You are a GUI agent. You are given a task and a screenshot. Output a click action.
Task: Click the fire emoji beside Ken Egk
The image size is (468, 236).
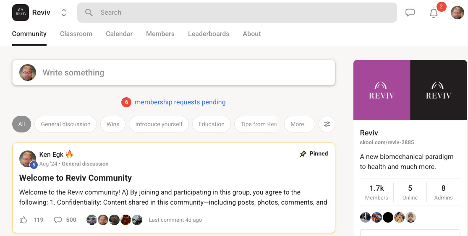(x=69, y=154)
